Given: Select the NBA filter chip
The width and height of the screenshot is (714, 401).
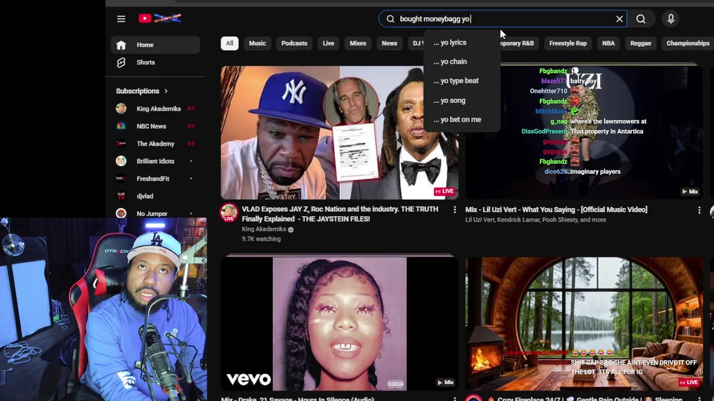Looking at the screenshot, I should click(x=609, y=43).
